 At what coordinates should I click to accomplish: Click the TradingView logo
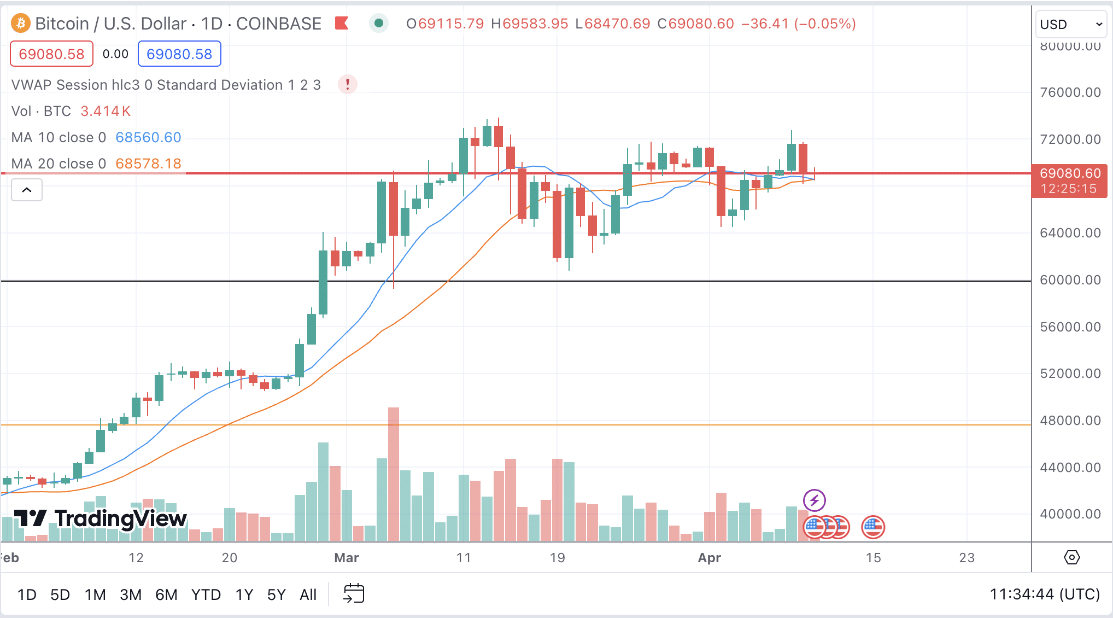(100, 518)
